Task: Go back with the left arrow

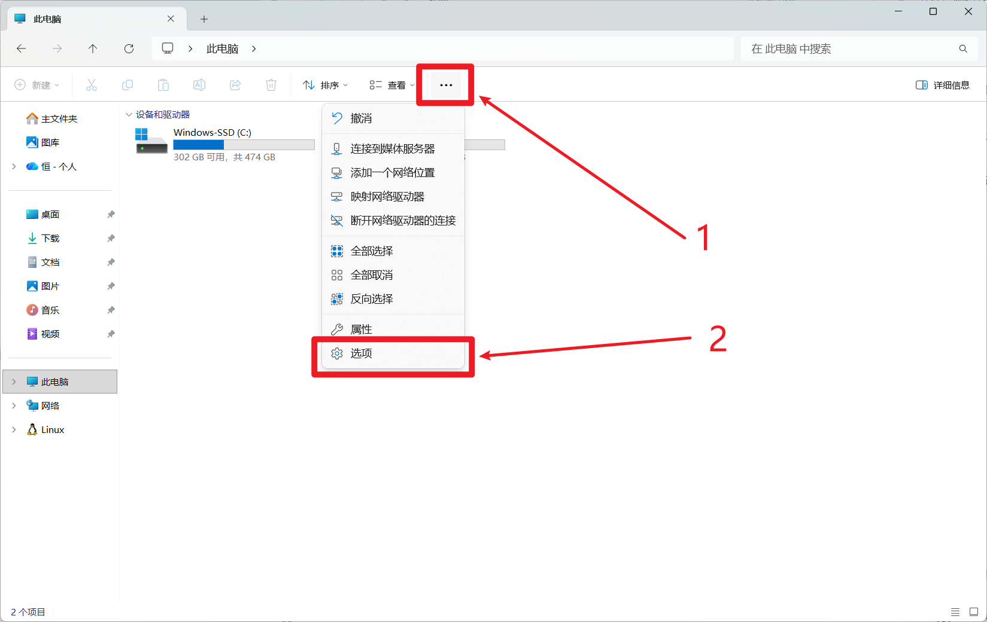Action: point(22,48)
